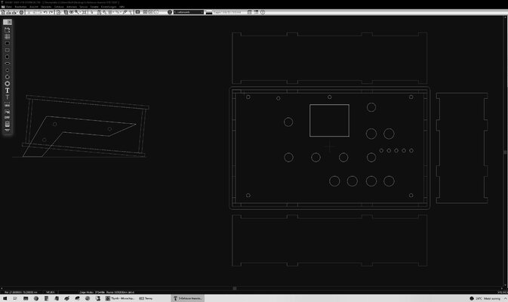Open a file from the top toolbar
Screen dimensions: 508x302
point(8,12)
